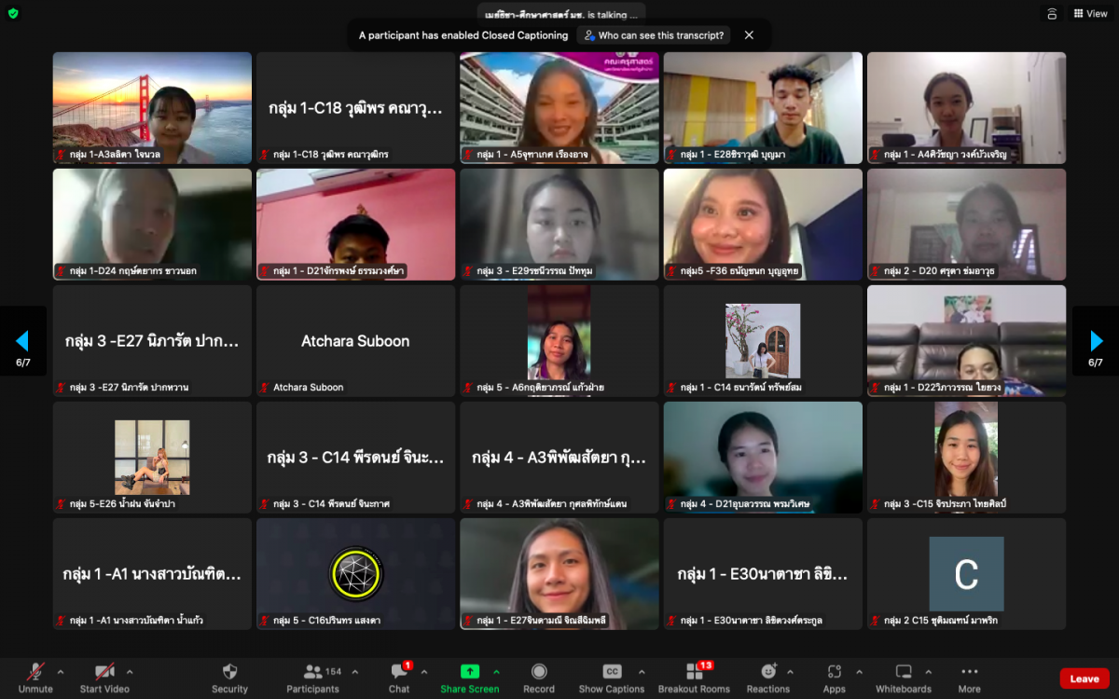Go to next gallery page with right arrow

(x=1096, y=341)
